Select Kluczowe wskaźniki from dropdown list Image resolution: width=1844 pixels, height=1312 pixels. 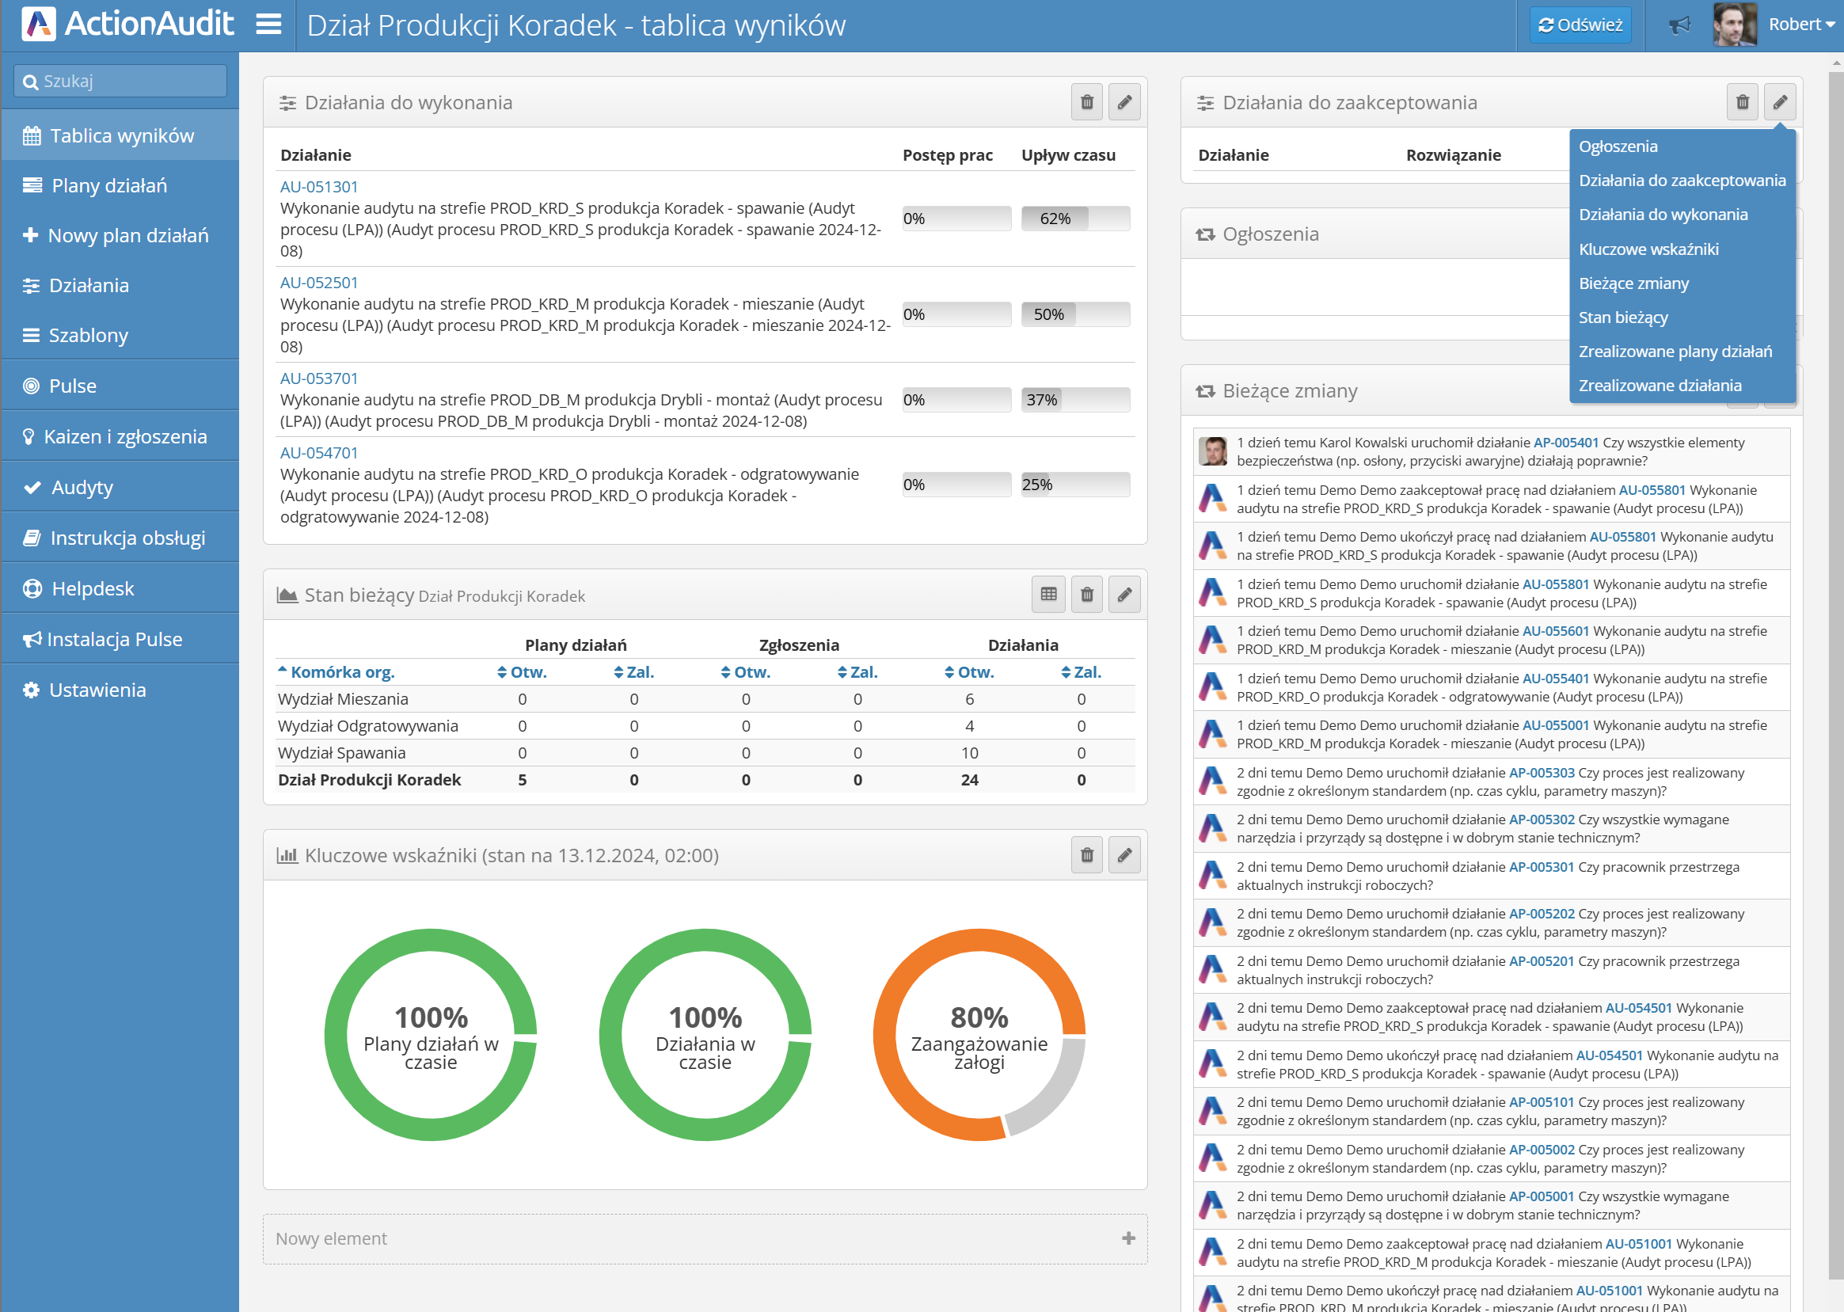[x=1648, y=249]
